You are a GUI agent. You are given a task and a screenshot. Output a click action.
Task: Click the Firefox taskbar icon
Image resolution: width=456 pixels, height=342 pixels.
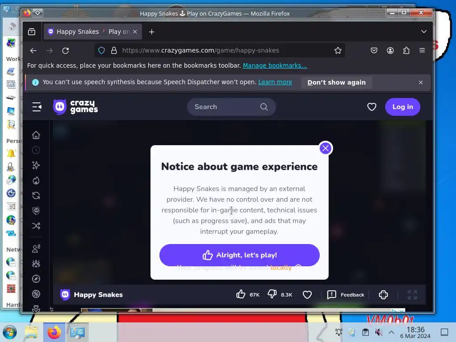(54, 332)
